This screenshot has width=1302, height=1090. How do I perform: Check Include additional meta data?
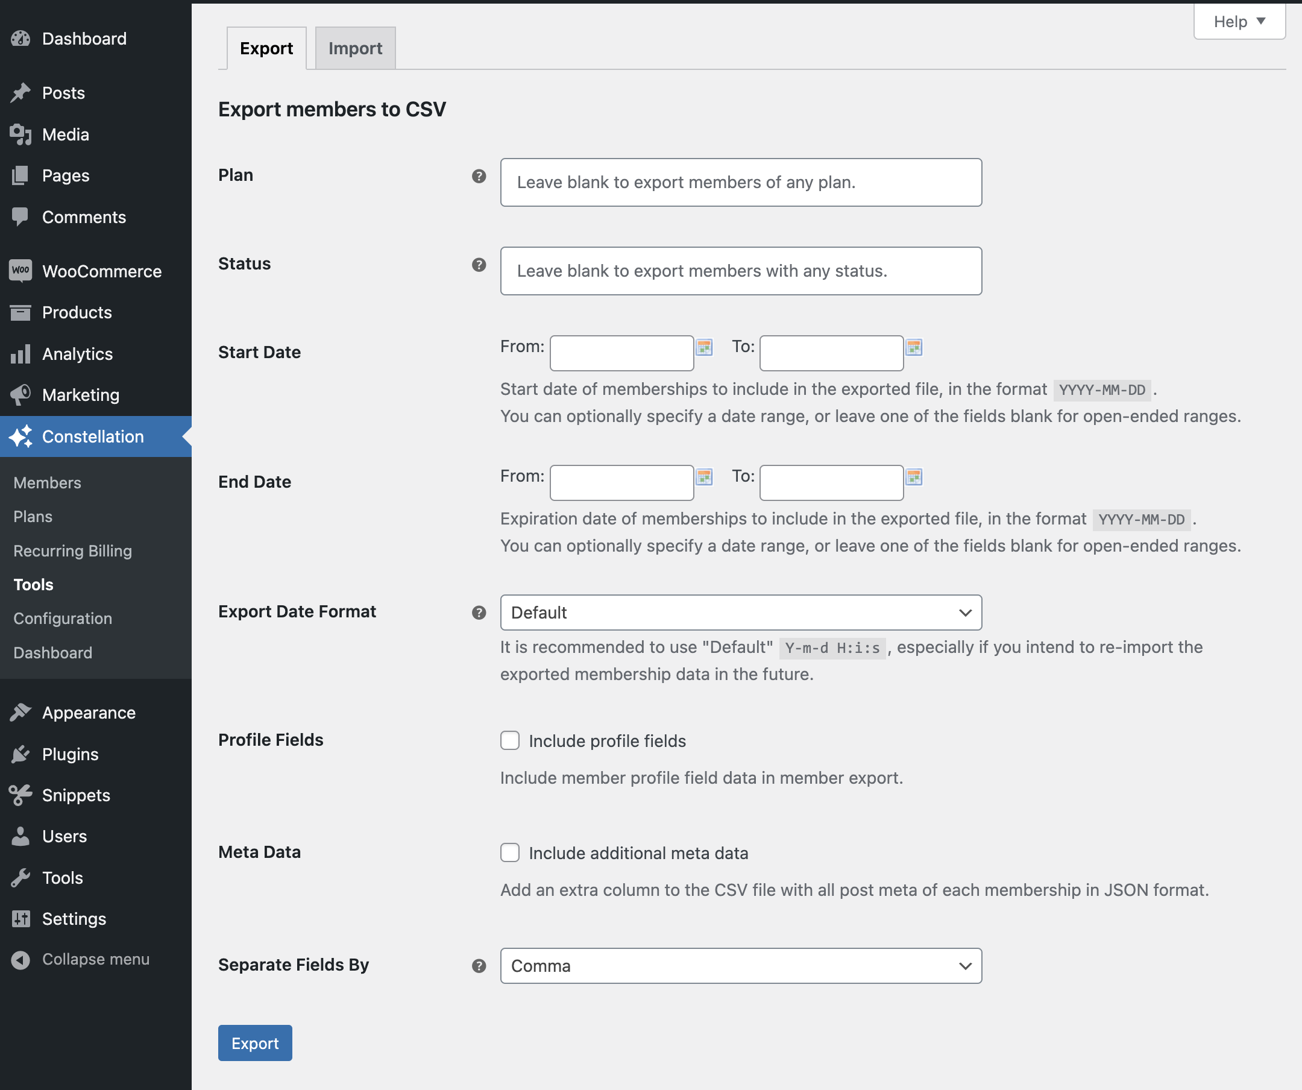[509, 852]
